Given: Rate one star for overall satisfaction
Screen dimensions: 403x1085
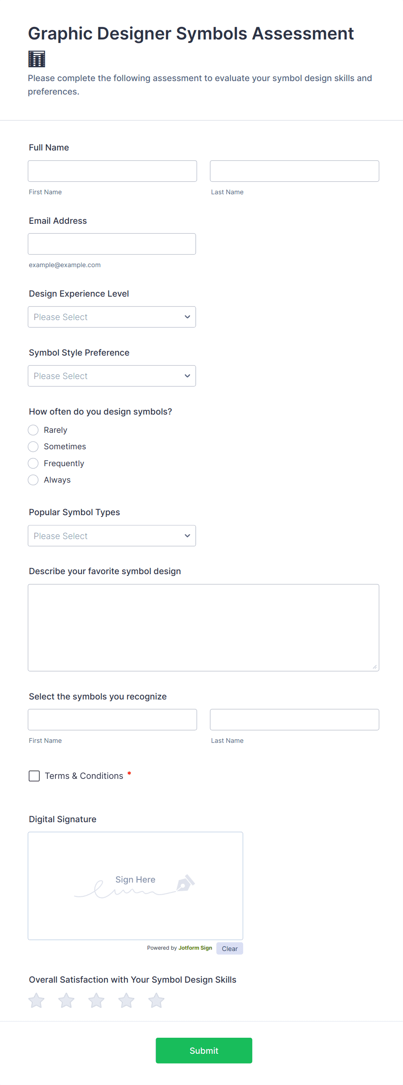Looking at the screenshot, I should click(x=36, y=1000).
